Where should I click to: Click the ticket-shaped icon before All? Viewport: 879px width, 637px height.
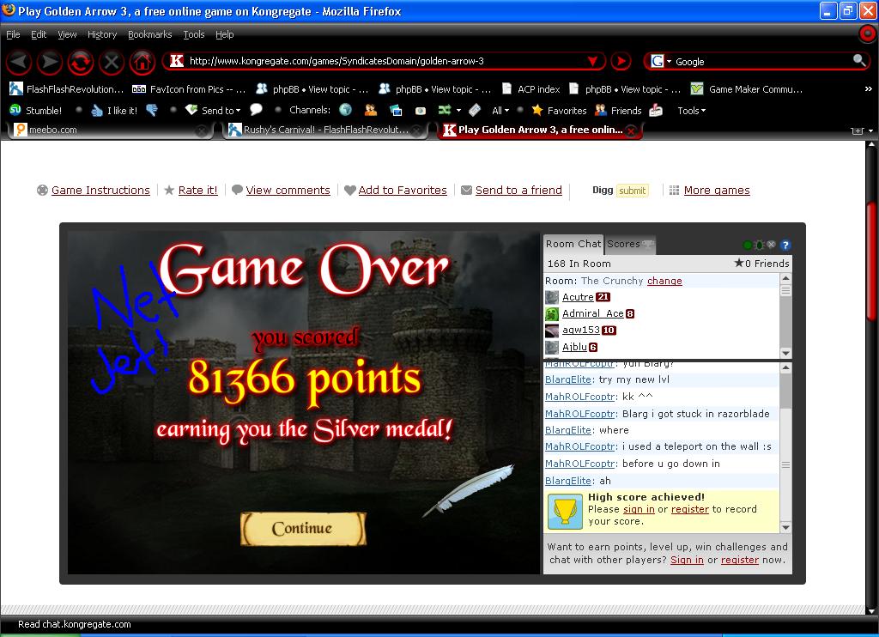475,110
